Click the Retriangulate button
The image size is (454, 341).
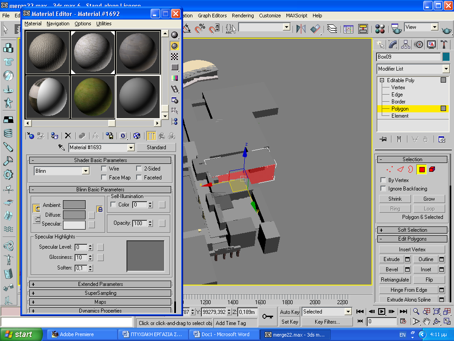point(395,280)
